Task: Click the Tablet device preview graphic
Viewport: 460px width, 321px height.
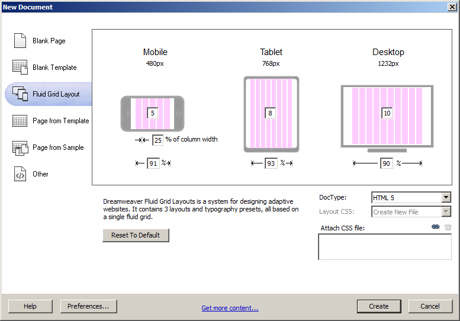Action: (271, 114)
